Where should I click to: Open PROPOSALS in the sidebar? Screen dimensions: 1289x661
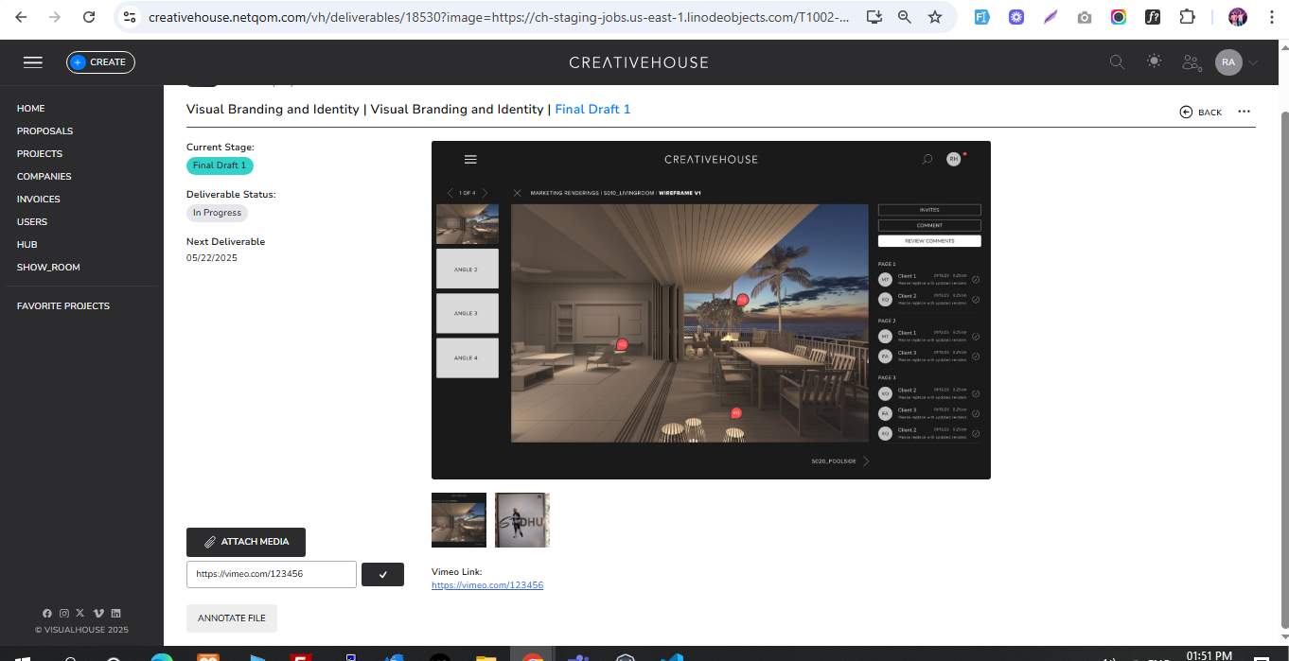(44, 131)
